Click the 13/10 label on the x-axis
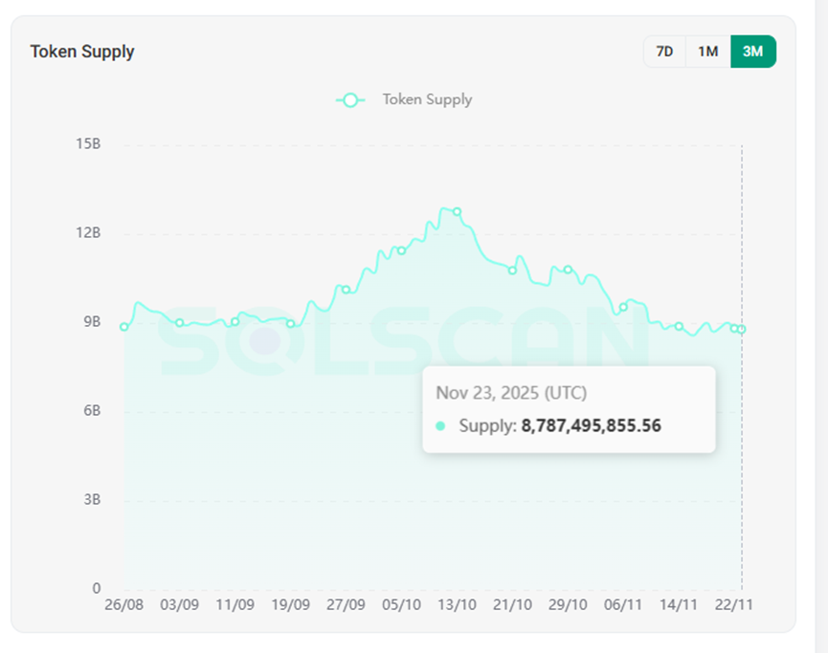Image resolution: width=828 pixels, height=653 pixels. tap(457, 605)
